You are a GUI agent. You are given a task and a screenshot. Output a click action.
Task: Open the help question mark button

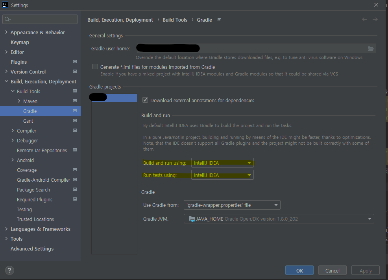[9, 270]
